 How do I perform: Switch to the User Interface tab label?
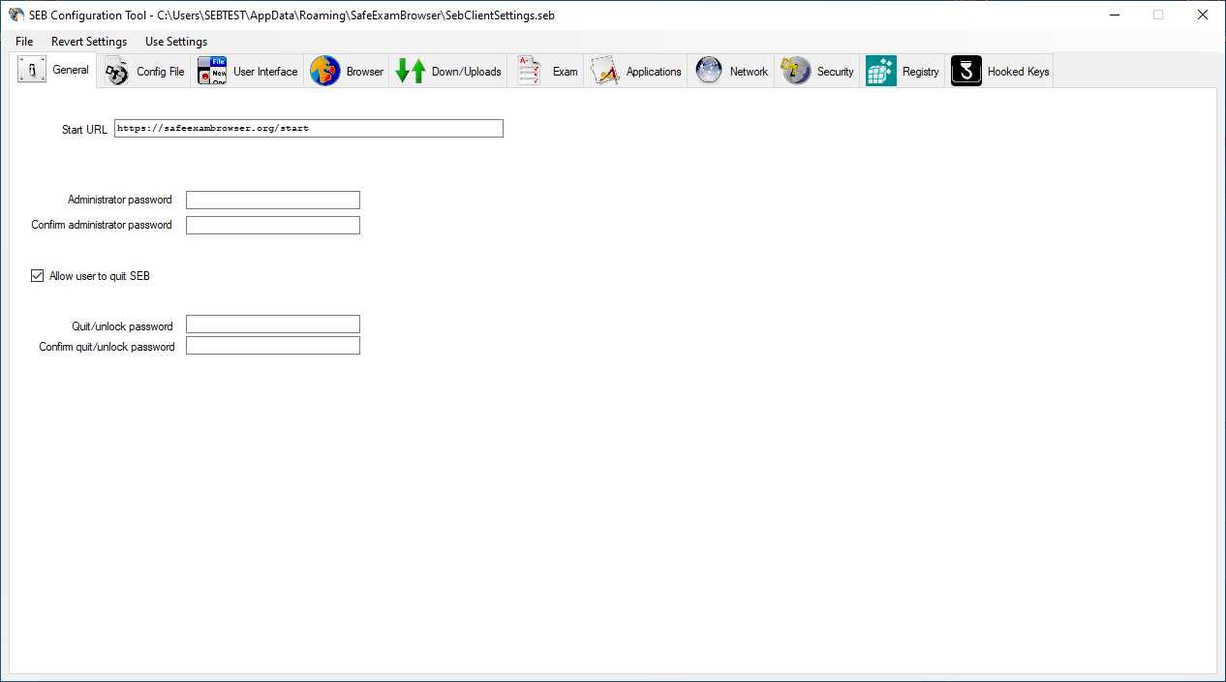pos(265,72)
